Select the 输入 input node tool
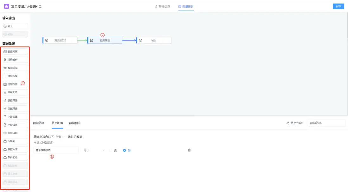This screenshot has height=192, width=348. (15, 26)
